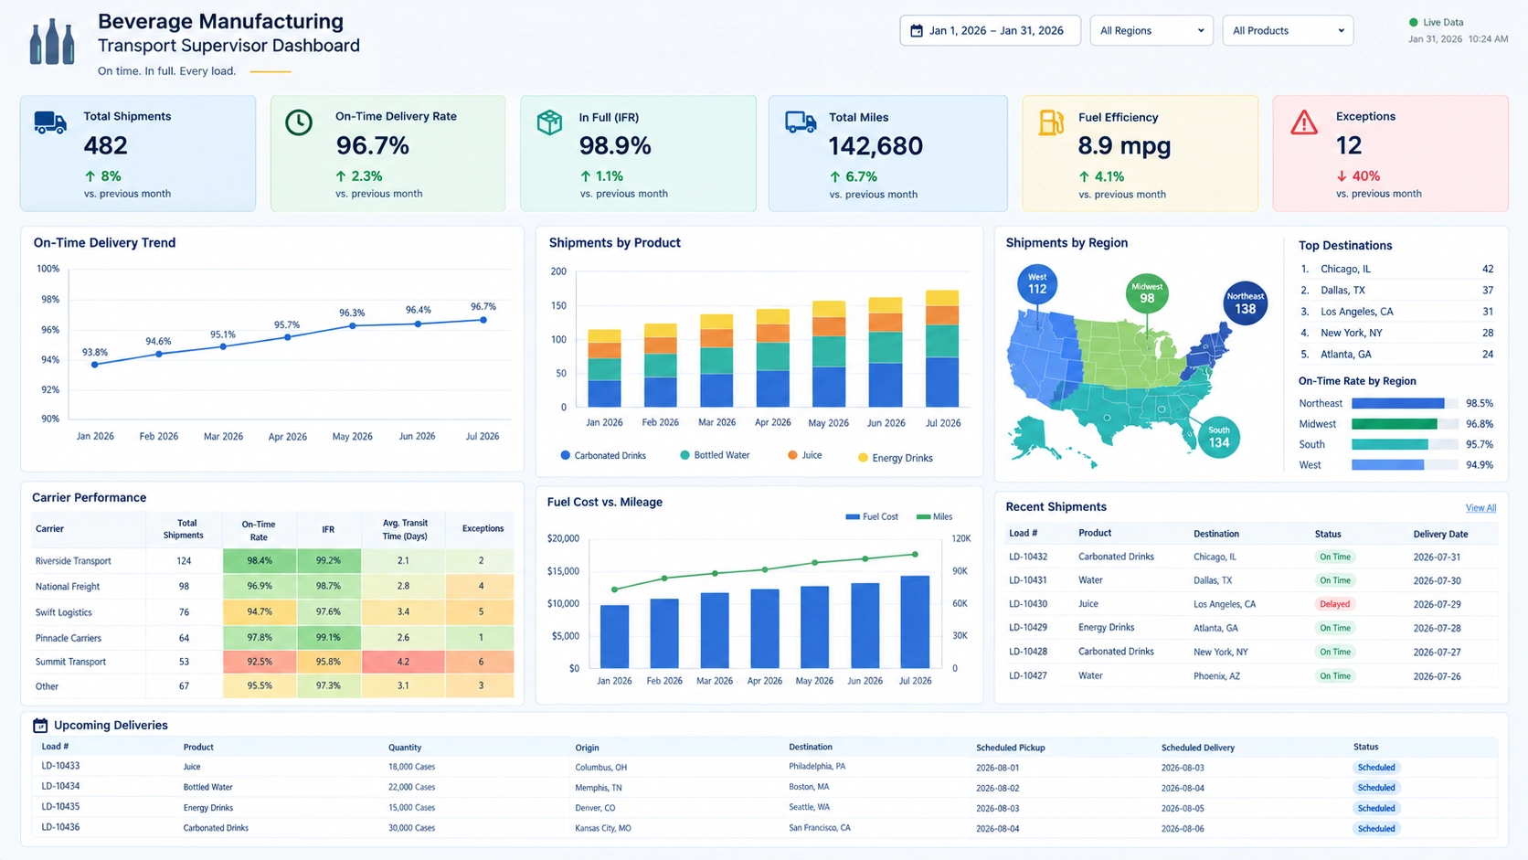Sort by Avg. Transit Time column header
The height and width of the screenshot is (860, 1528).
403,529
